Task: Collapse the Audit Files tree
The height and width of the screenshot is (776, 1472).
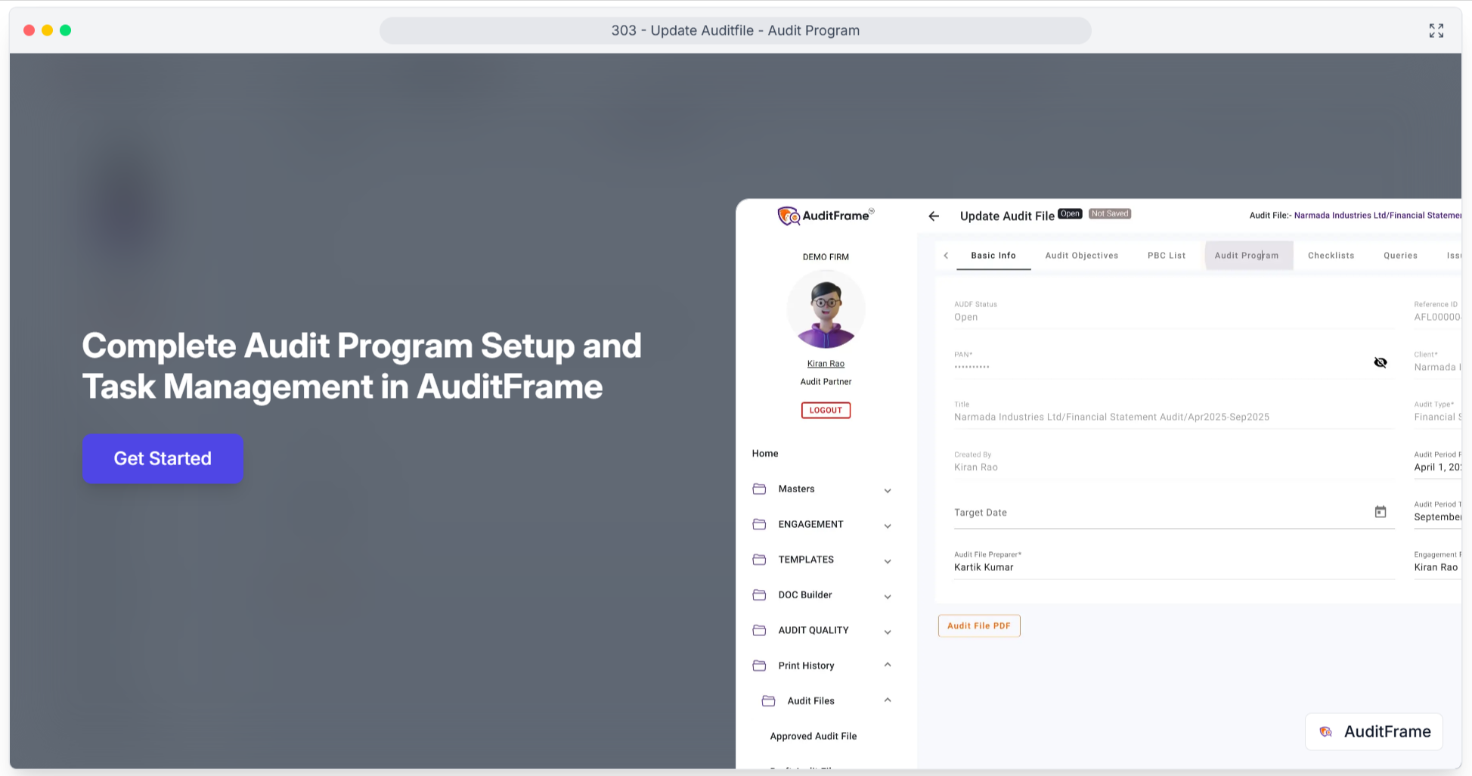Action: pyautogui.click(x=888, y=700)
